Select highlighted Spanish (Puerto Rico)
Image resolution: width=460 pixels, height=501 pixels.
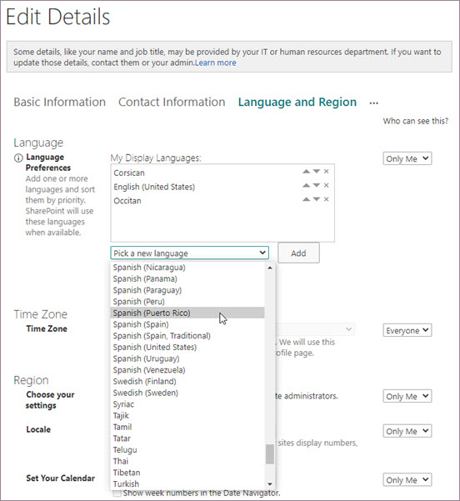click(187, 313)
